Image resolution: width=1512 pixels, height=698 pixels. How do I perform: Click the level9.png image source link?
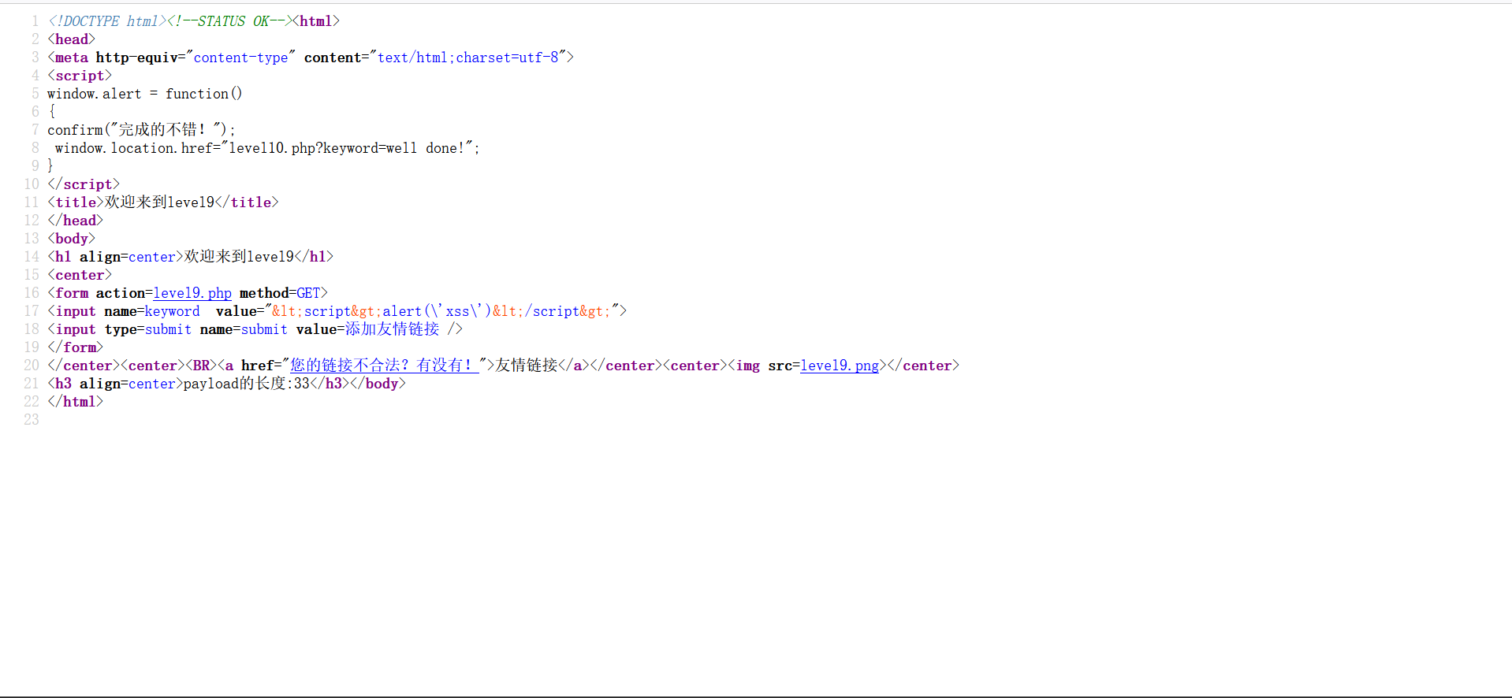click(x=840, y=366)
